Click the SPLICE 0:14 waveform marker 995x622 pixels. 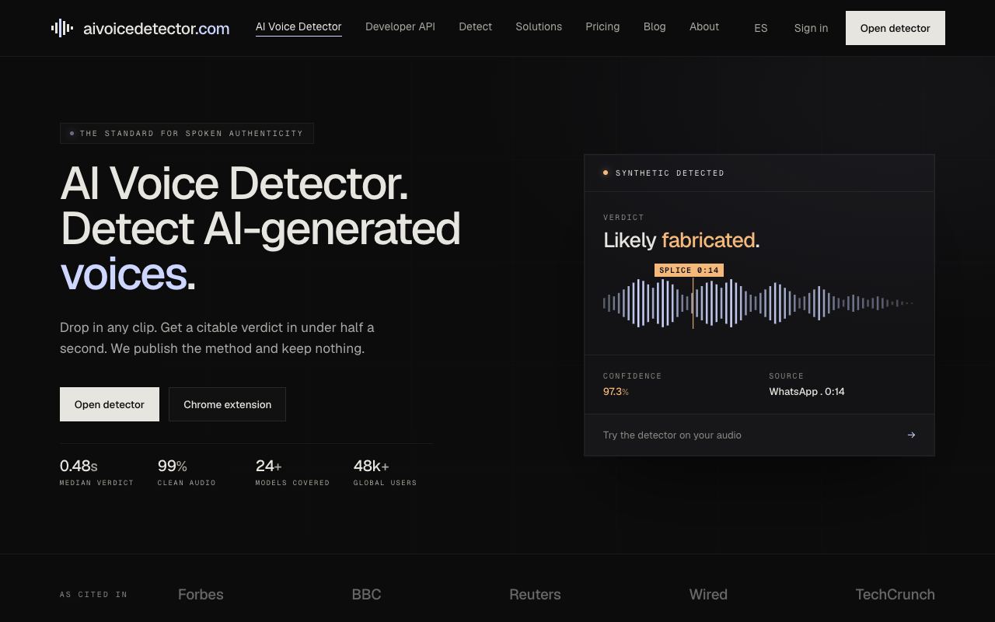689,271
